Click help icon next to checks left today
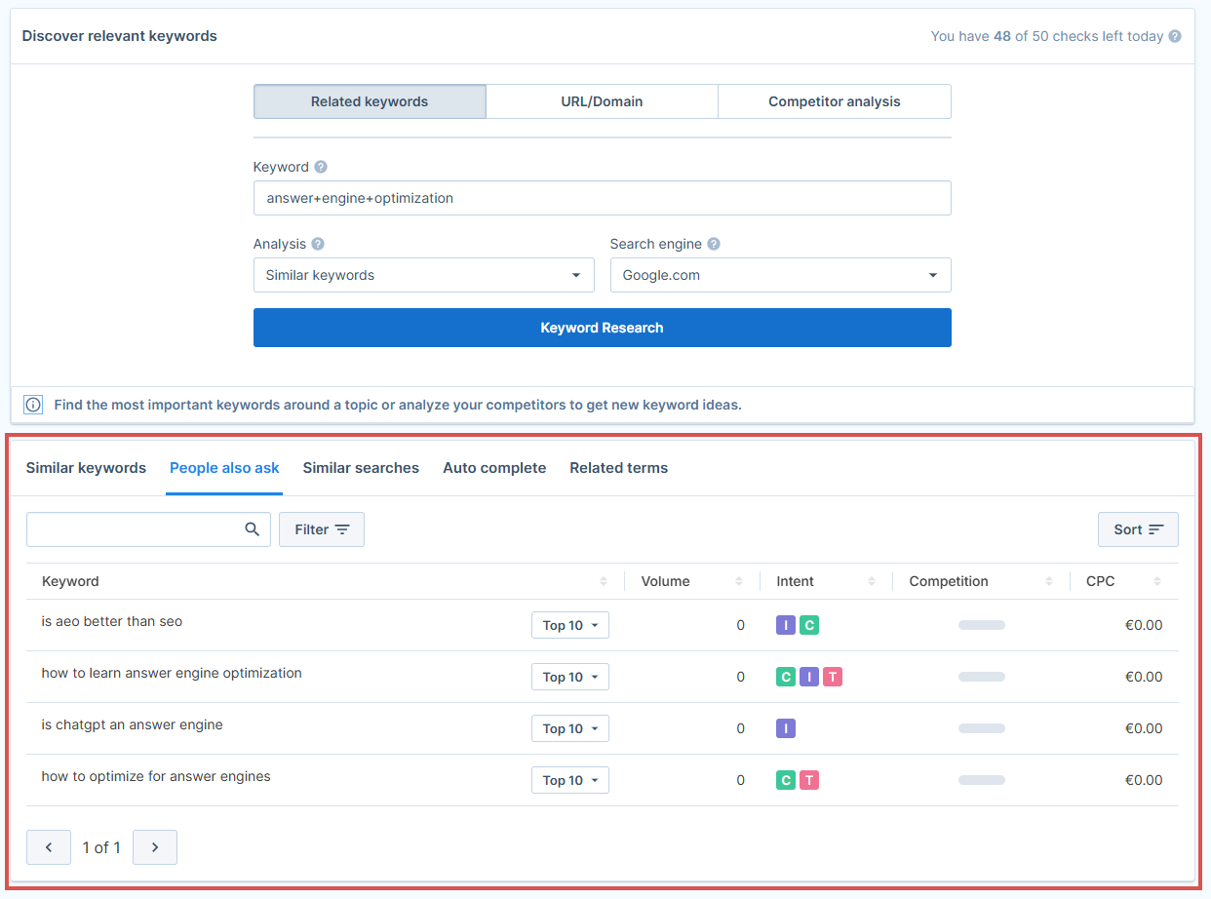Screen dimensions: 1211x899 [1175, 36]
